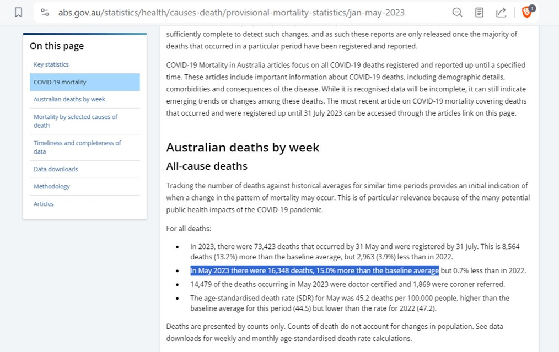Click the highlighted May 2023 deaths sentence
559x352 pixels.
coord(314,271)
